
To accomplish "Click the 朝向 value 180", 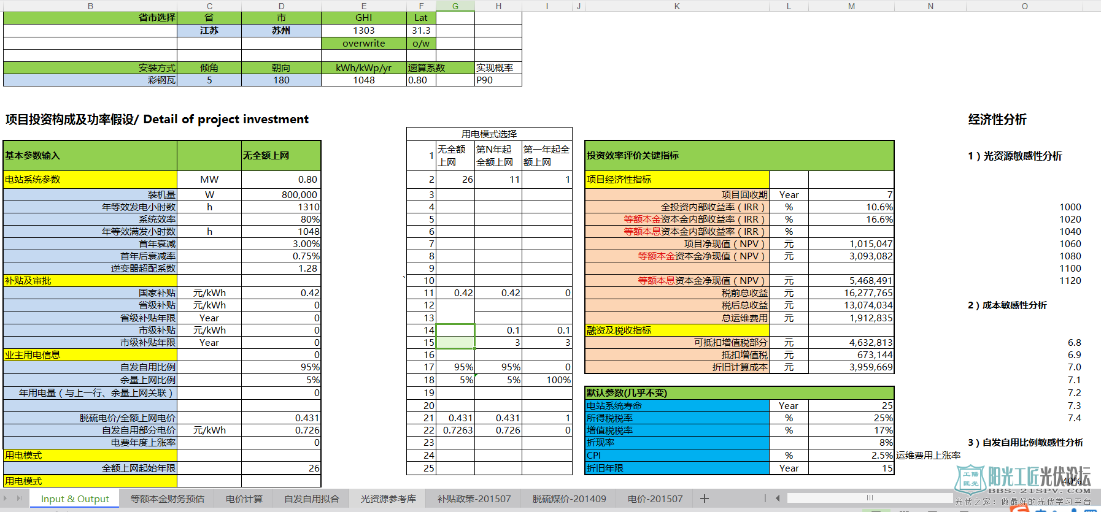I will [281, 80].
